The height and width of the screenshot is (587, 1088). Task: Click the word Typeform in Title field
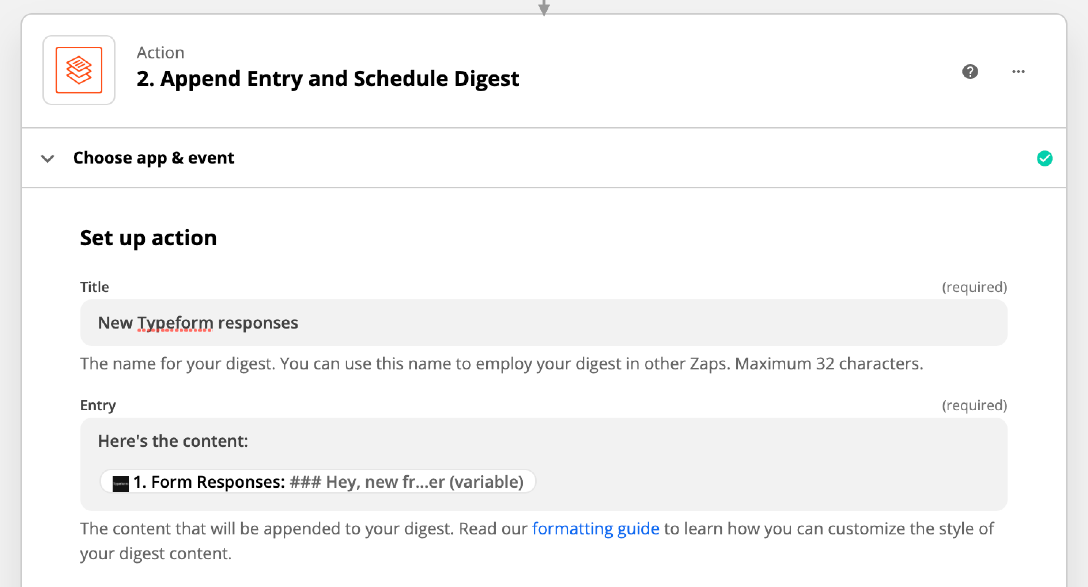click(x=175, y=323)
